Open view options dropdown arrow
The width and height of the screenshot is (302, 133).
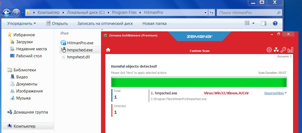[x=253, y=23]
